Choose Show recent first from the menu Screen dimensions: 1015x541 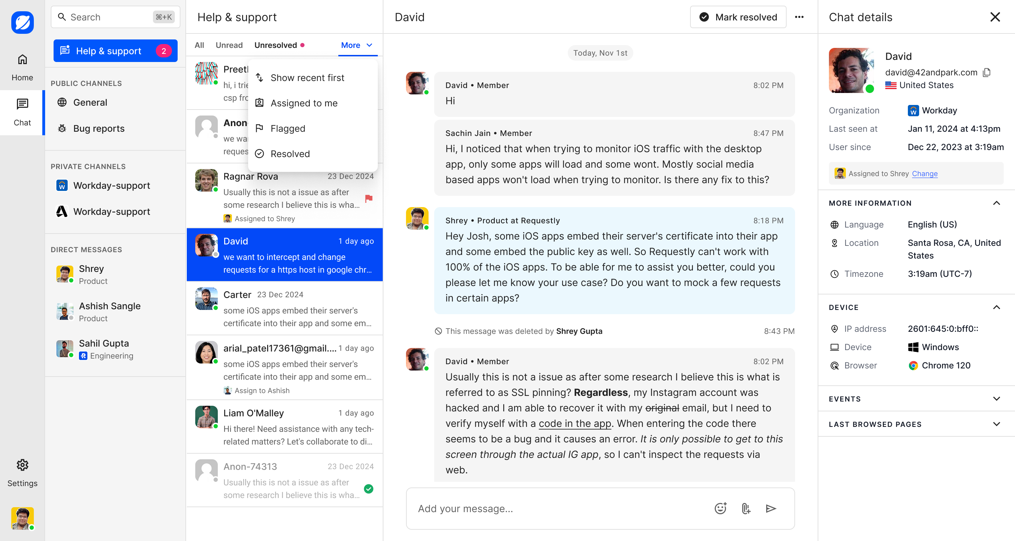(313, 77)
